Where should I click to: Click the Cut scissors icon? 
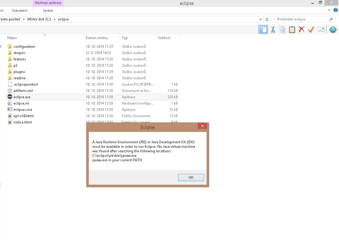[273, 29]
